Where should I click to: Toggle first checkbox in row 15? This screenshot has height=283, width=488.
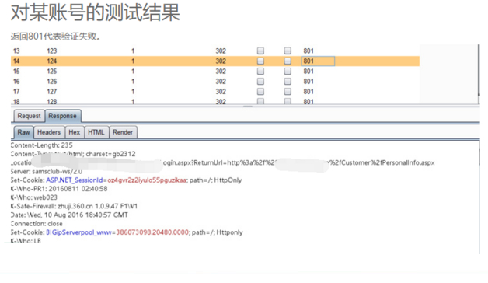[x=260, y=71]
